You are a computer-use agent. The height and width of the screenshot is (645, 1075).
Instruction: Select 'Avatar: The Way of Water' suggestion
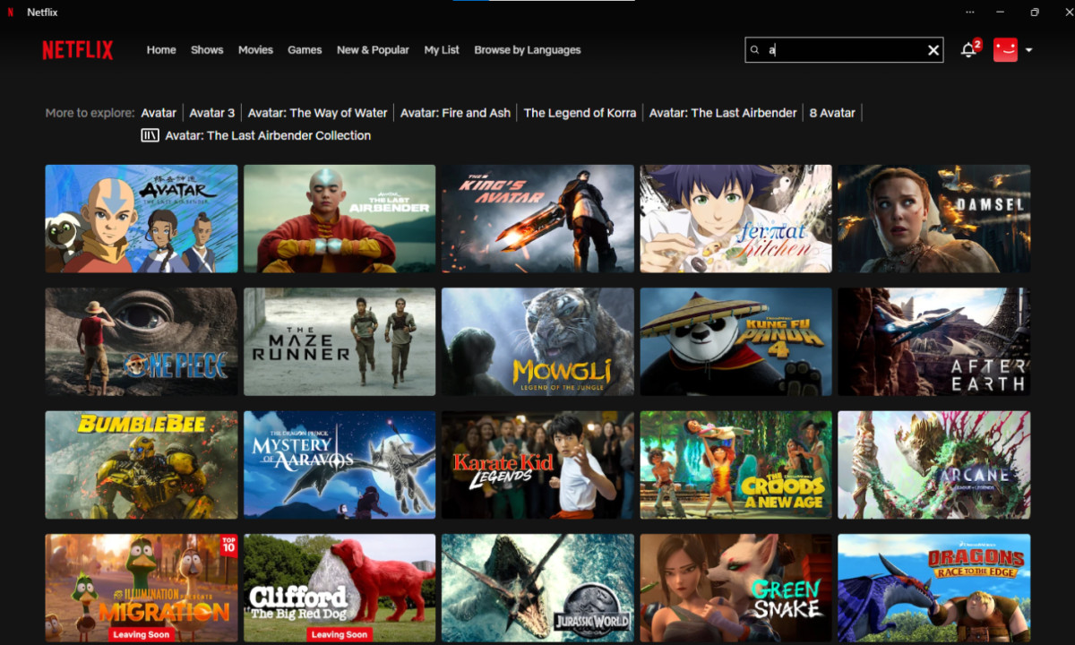pos(317,113)
